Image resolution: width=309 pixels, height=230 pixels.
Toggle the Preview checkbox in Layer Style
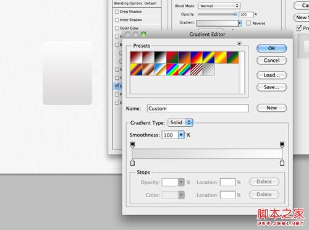299,28
